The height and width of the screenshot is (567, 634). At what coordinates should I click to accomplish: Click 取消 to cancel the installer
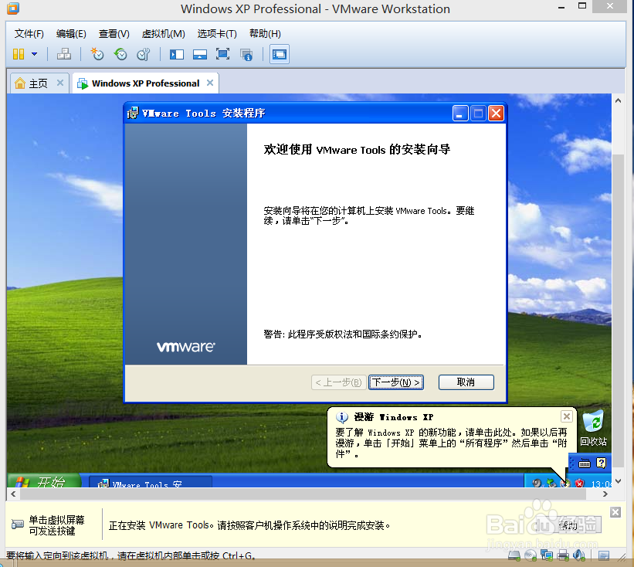point(466,382)
